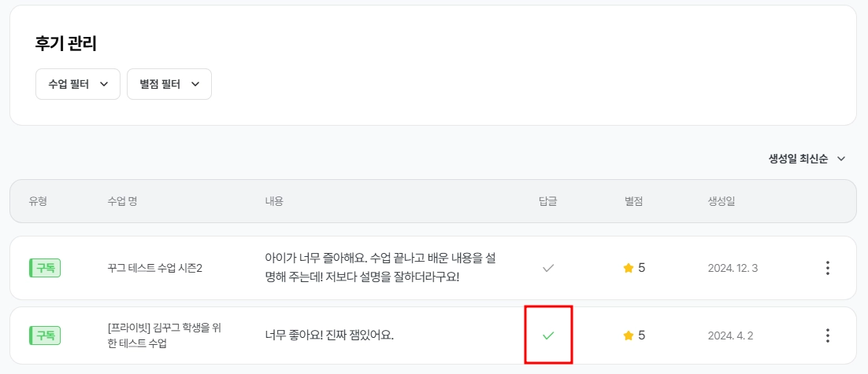Click the 생성일 column header
This screenshot has height=374, width=868.
click(x=721, y=201)
